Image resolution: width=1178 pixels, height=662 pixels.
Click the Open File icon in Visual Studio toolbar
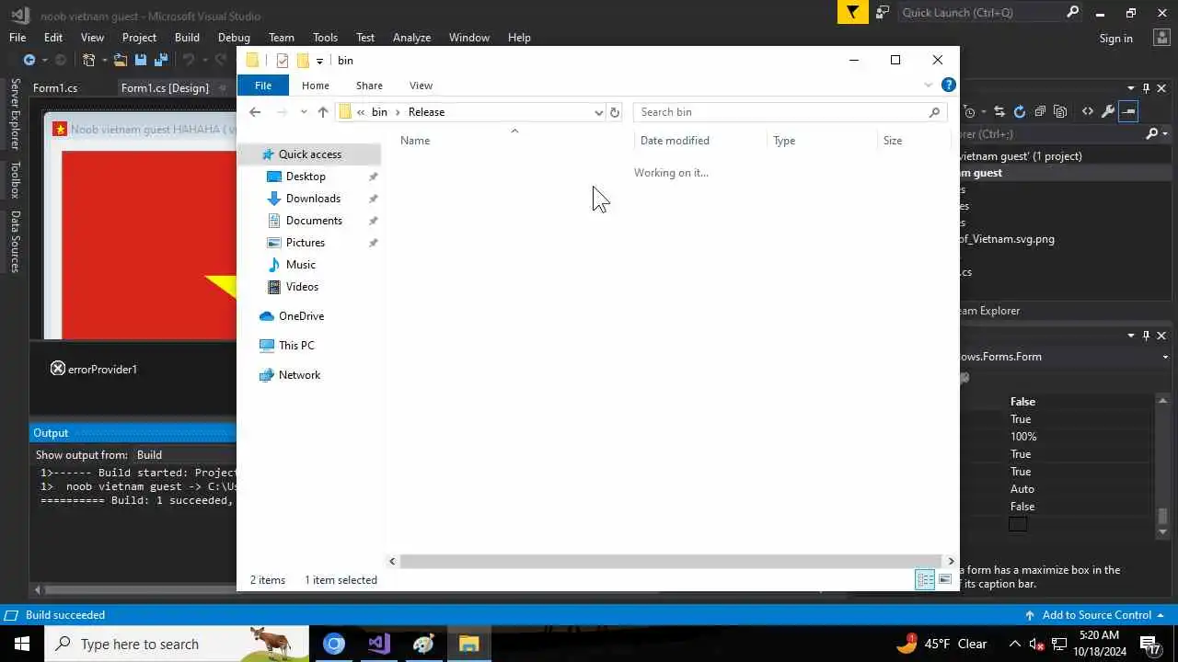tap(121, 60)
